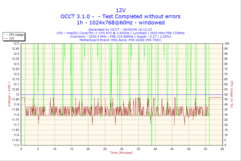The width and height of the screenshot is (241, 161).
Task: Click the 'Time (Minutes)' axis label
Action: pyautogui.click(x=121, y=153)
